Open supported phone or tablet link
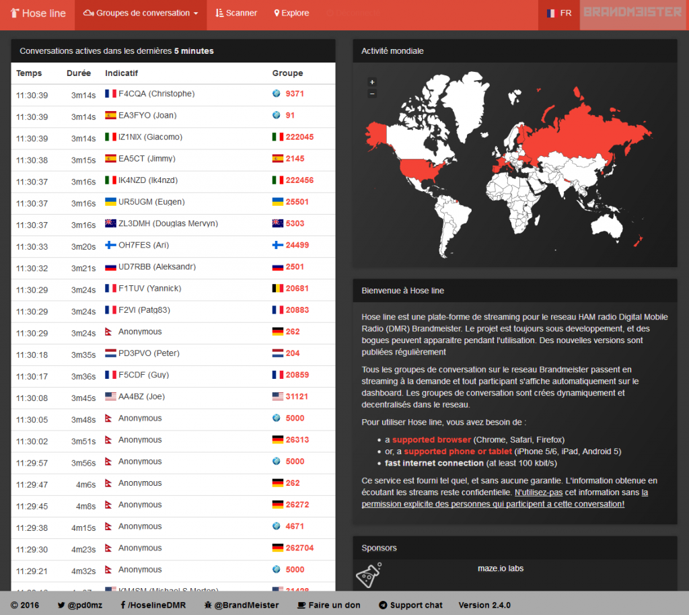Image resolution: width=689 pixels, height=615 pixels. [x=458, y=451]
